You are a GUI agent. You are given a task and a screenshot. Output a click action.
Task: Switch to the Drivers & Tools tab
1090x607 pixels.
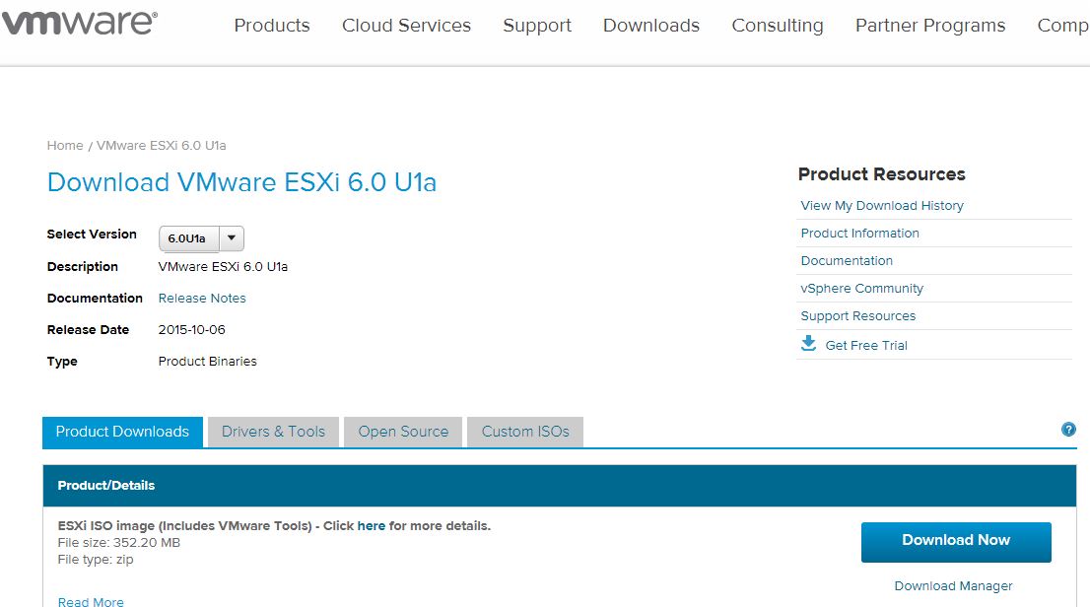point(273,432)
